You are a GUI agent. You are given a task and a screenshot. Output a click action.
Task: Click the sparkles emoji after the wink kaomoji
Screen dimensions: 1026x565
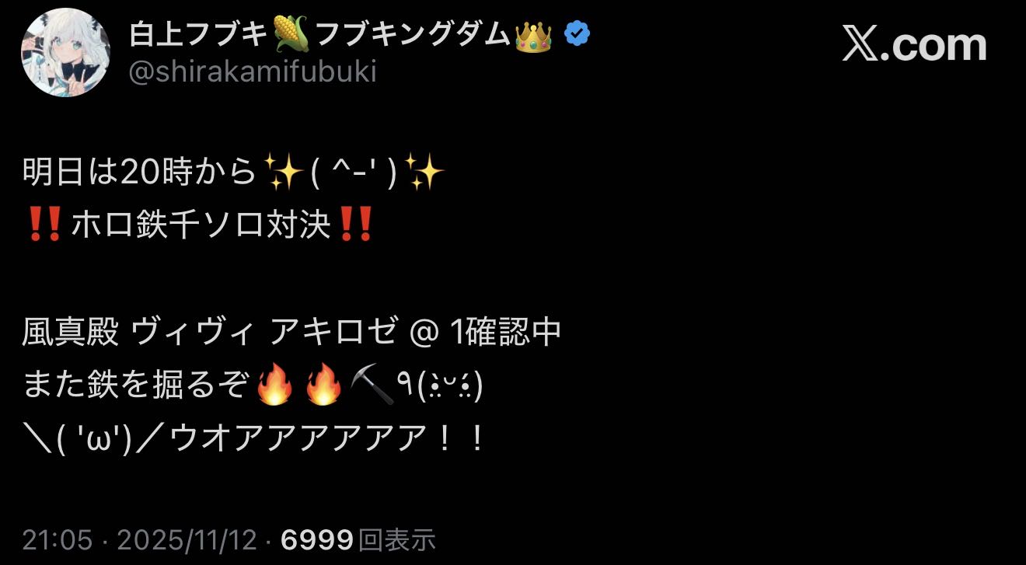click(x=425, y=173)
